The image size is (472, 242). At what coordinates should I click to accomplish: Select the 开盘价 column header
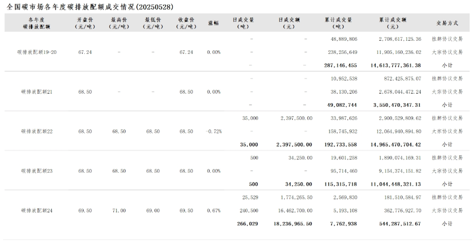85,23
